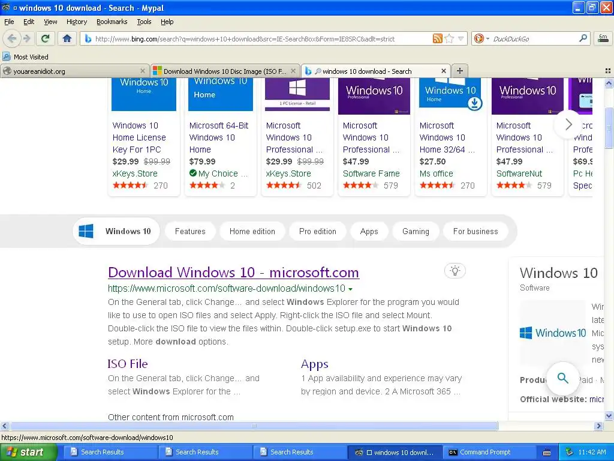Click vertical scrollbar up arrow
The height and width of the screenshot is (461, 614).
(x=609, y=83)
